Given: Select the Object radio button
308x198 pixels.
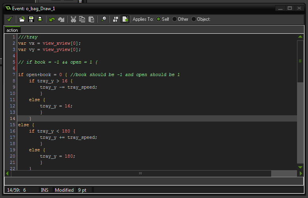Looking at the screenshot, I should [x=194, y=19].
